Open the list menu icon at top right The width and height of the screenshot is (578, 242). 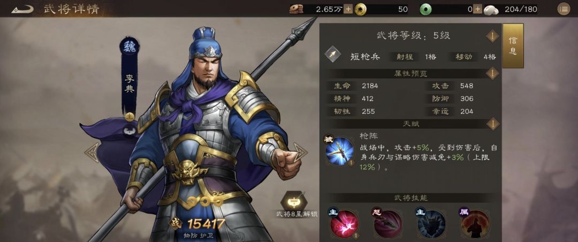coord(563,9)
